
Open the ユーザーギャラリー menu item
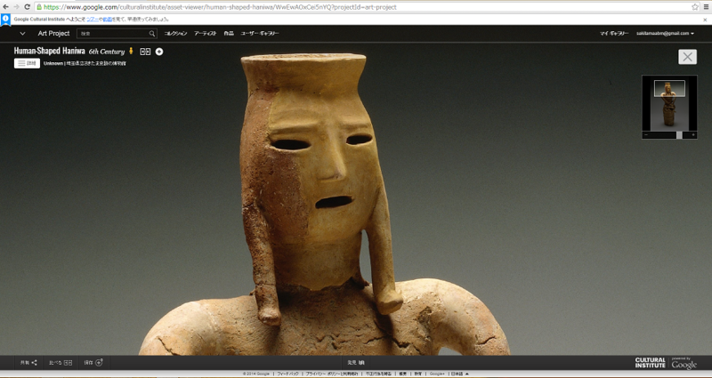(x=260, y=33)
